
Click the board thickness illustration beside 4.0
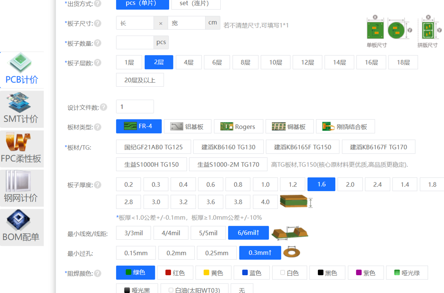pos(295,201)
